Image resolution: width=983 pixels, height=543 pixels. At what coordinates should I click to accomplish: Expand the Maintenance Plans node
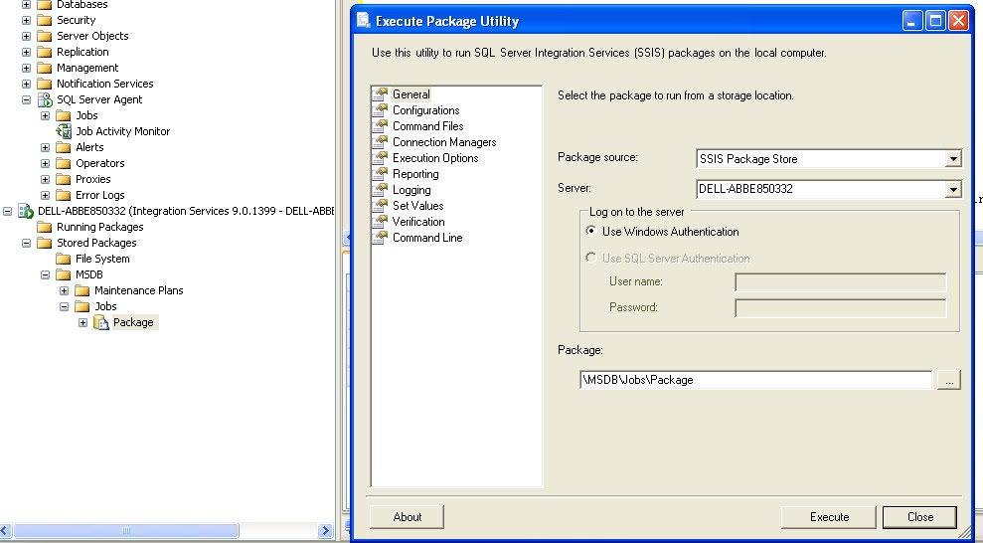point(64,290)
